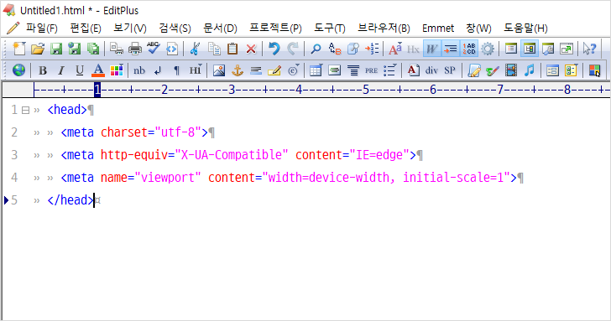The image size is (611, 321).
Task: Place cursor after </head> closing tag
Action: click(94, 200)
